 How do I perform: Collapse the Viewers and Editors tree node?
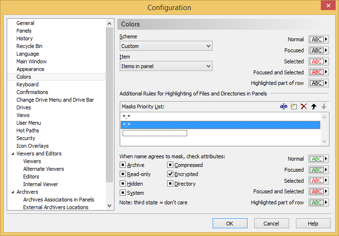pyautogui.click(x=12, y=153)
